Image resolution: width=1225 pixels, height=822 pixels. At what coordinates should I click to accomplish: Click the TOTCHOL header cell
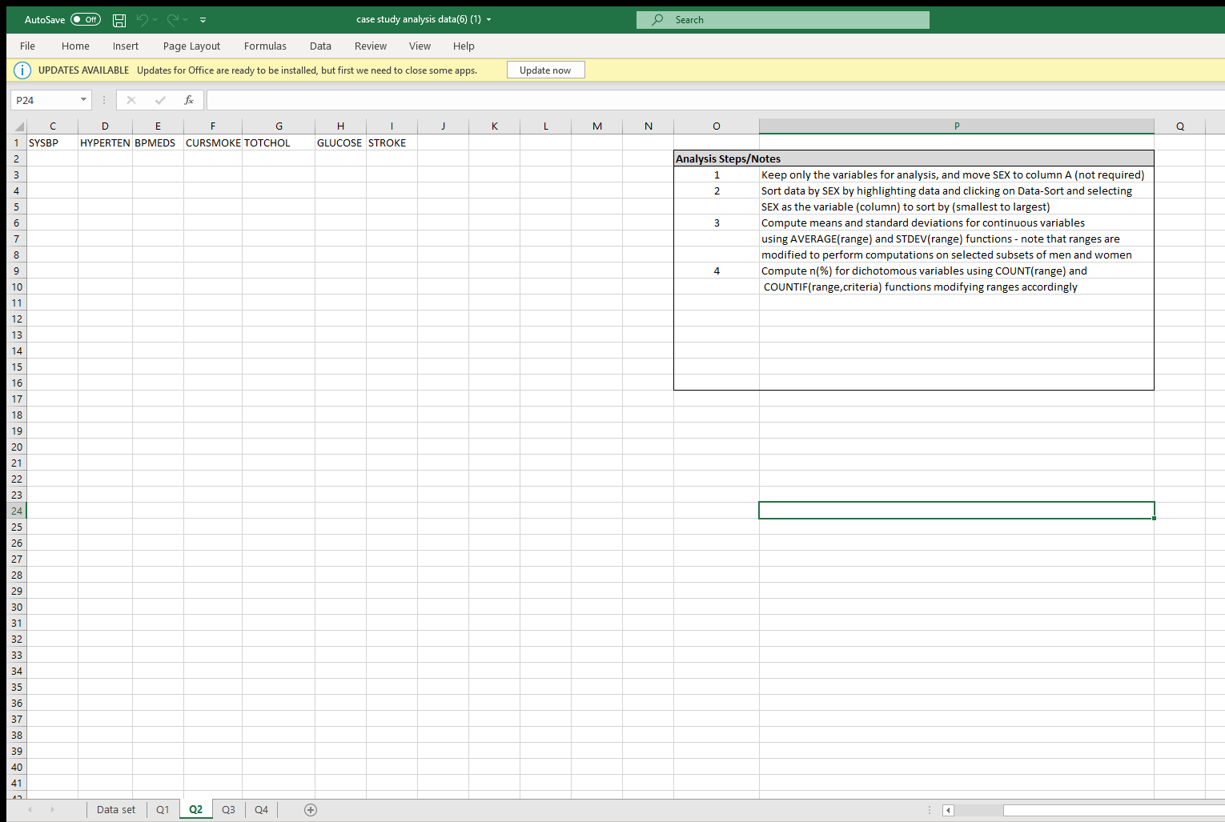point(279,142)
